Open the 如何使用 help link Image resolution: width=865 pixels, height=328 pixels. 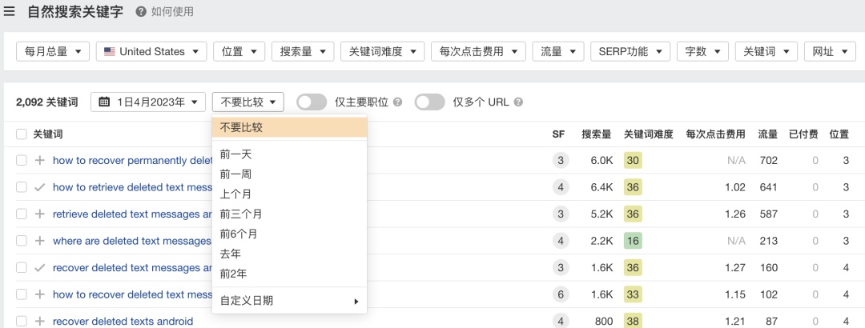pyautogui.click(x=172, y=11)
